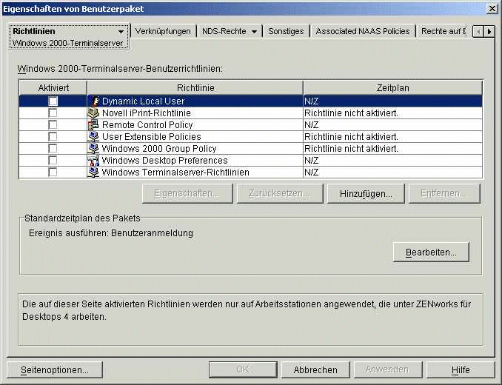Click the Windows 2000 Group Policy icon
The height and width of the screenshot is (385, 502).
point(94,149)
